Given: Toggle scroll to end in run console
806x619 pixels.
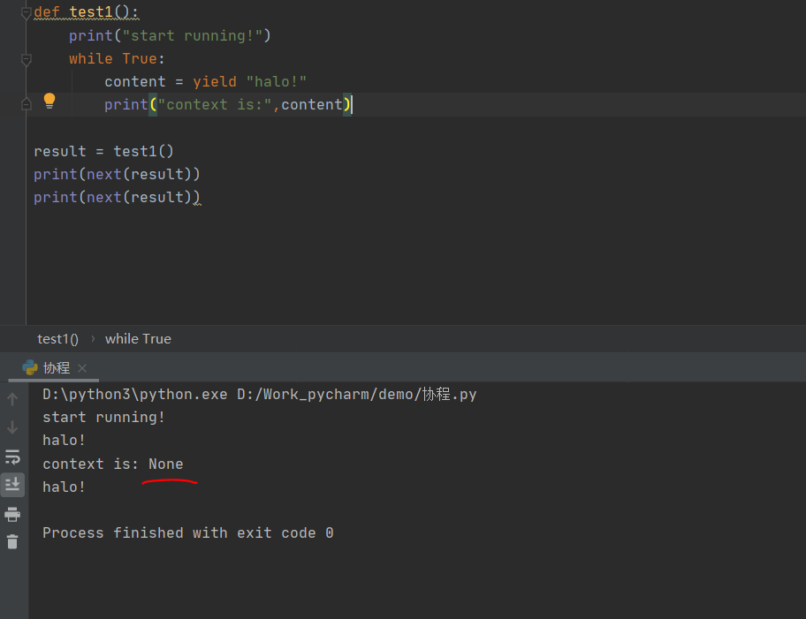Looking at the screenshot, I should (13, 485).
